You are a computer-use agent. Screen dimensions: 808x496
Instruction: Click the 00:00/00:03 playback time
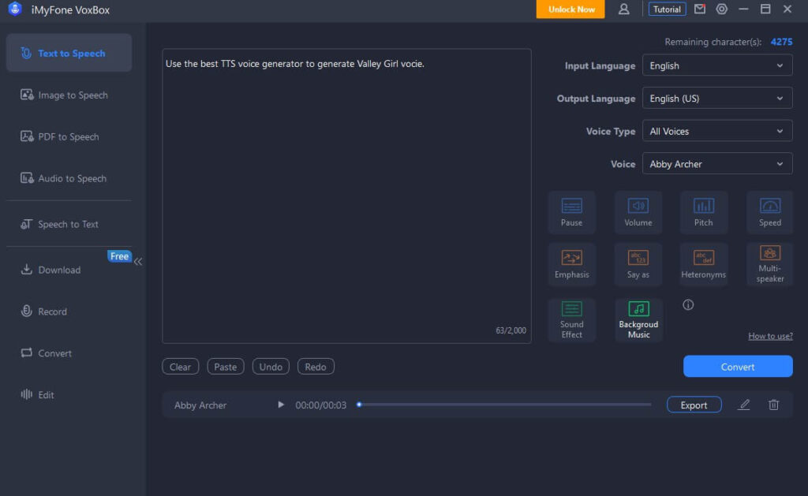pos(320,405)
